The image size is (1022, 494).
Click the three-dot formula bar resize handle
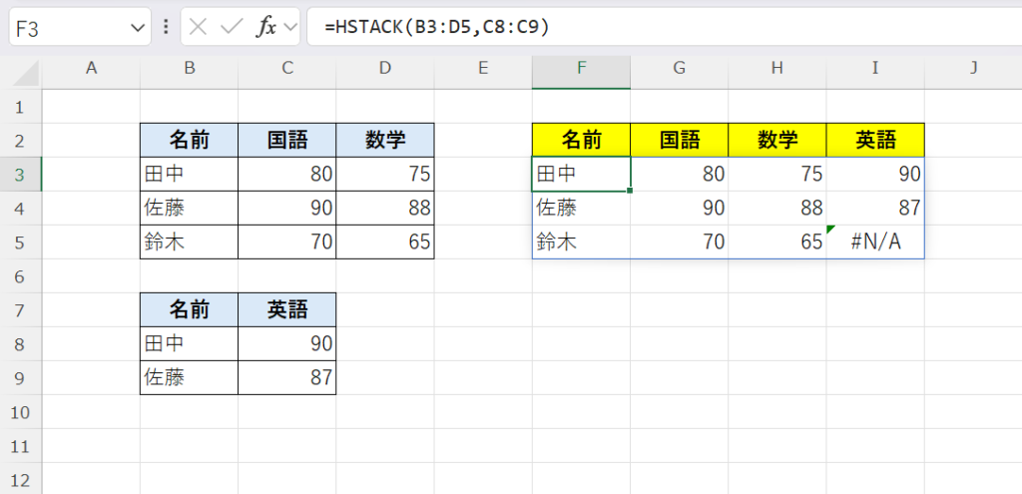(166, 27)
